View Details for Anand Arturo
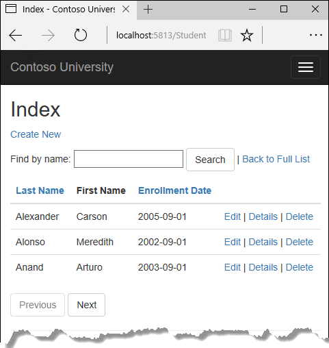This screenshot has width=329, height=348. [263, 267]
